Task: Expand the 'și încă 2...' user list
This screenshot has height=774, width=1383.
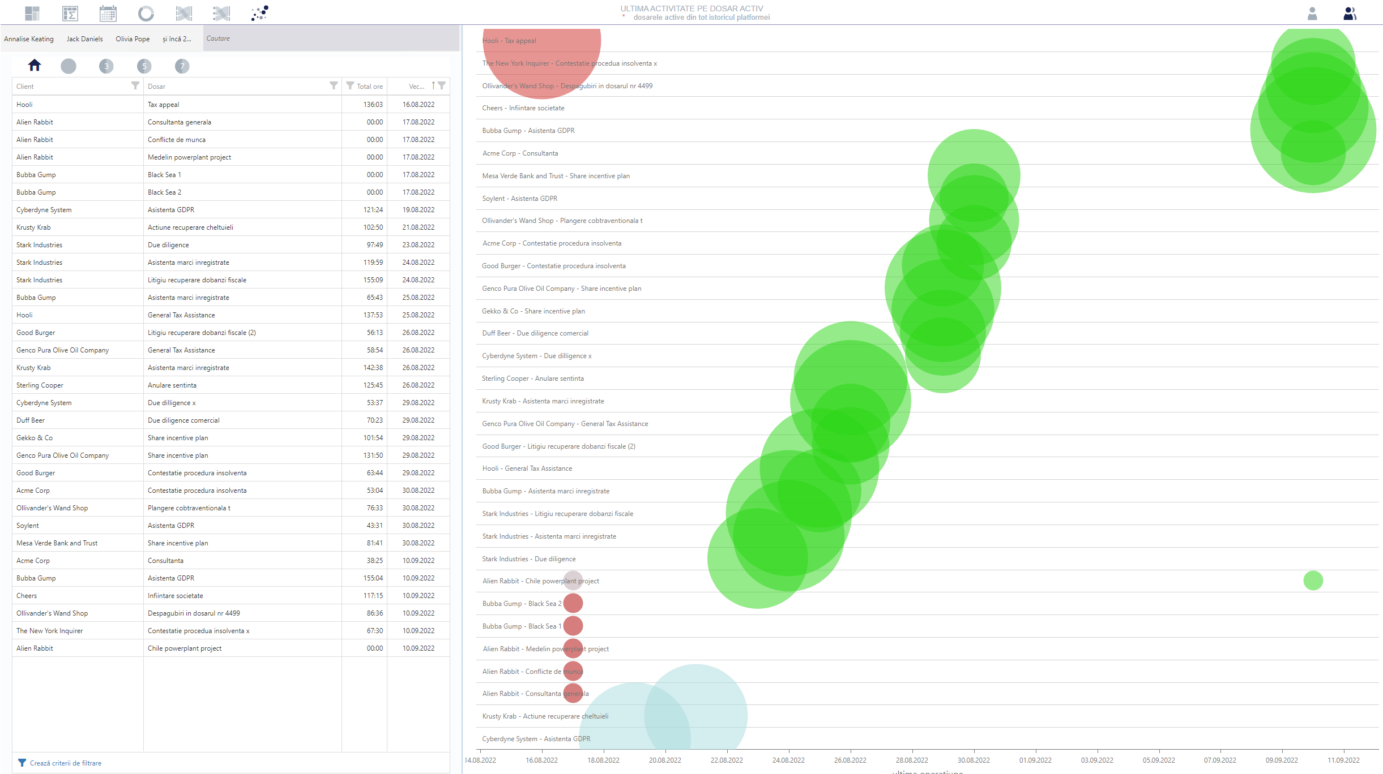Action: 177,39
